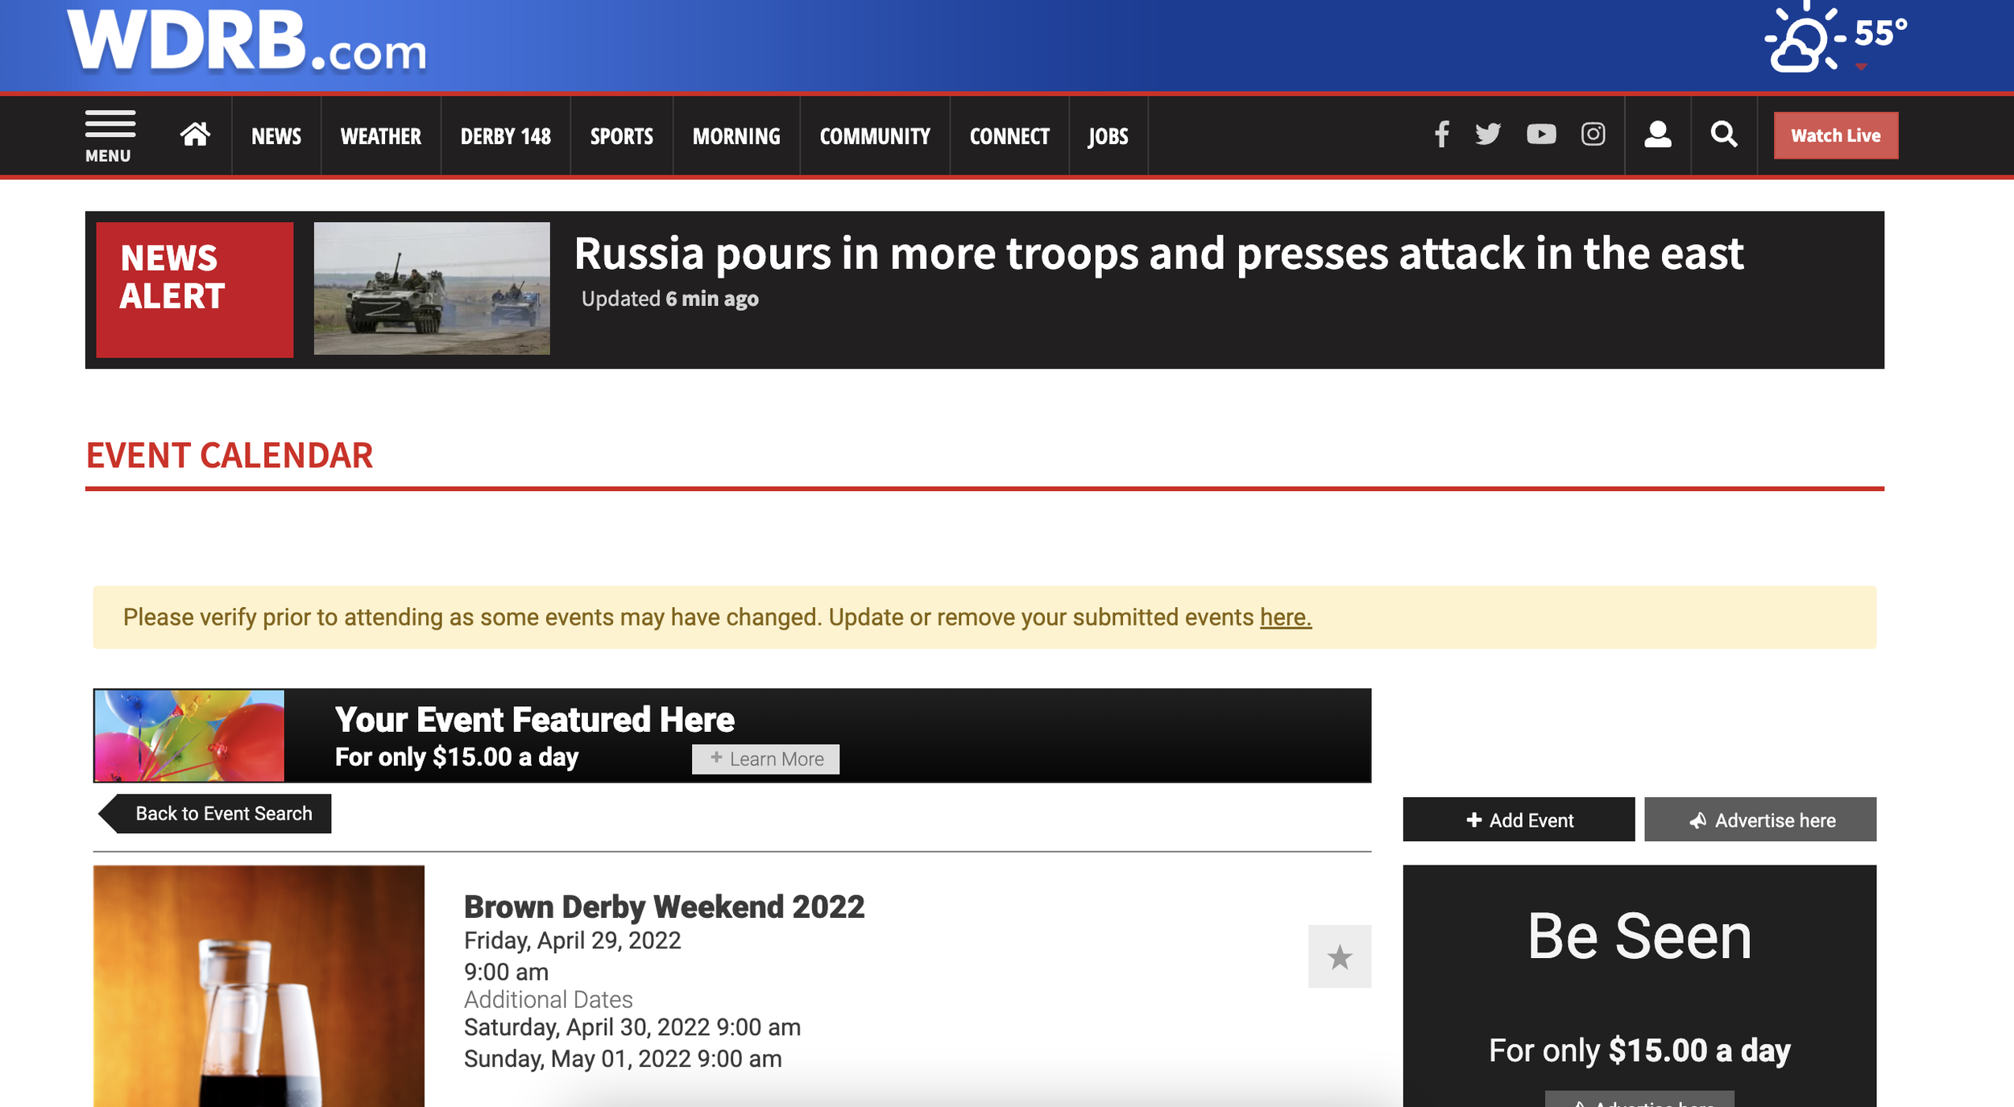Follow the 'here.' link in the notice
Image resolution: width=2014 pixels, height=1107 pixels.
point(1286,618)
